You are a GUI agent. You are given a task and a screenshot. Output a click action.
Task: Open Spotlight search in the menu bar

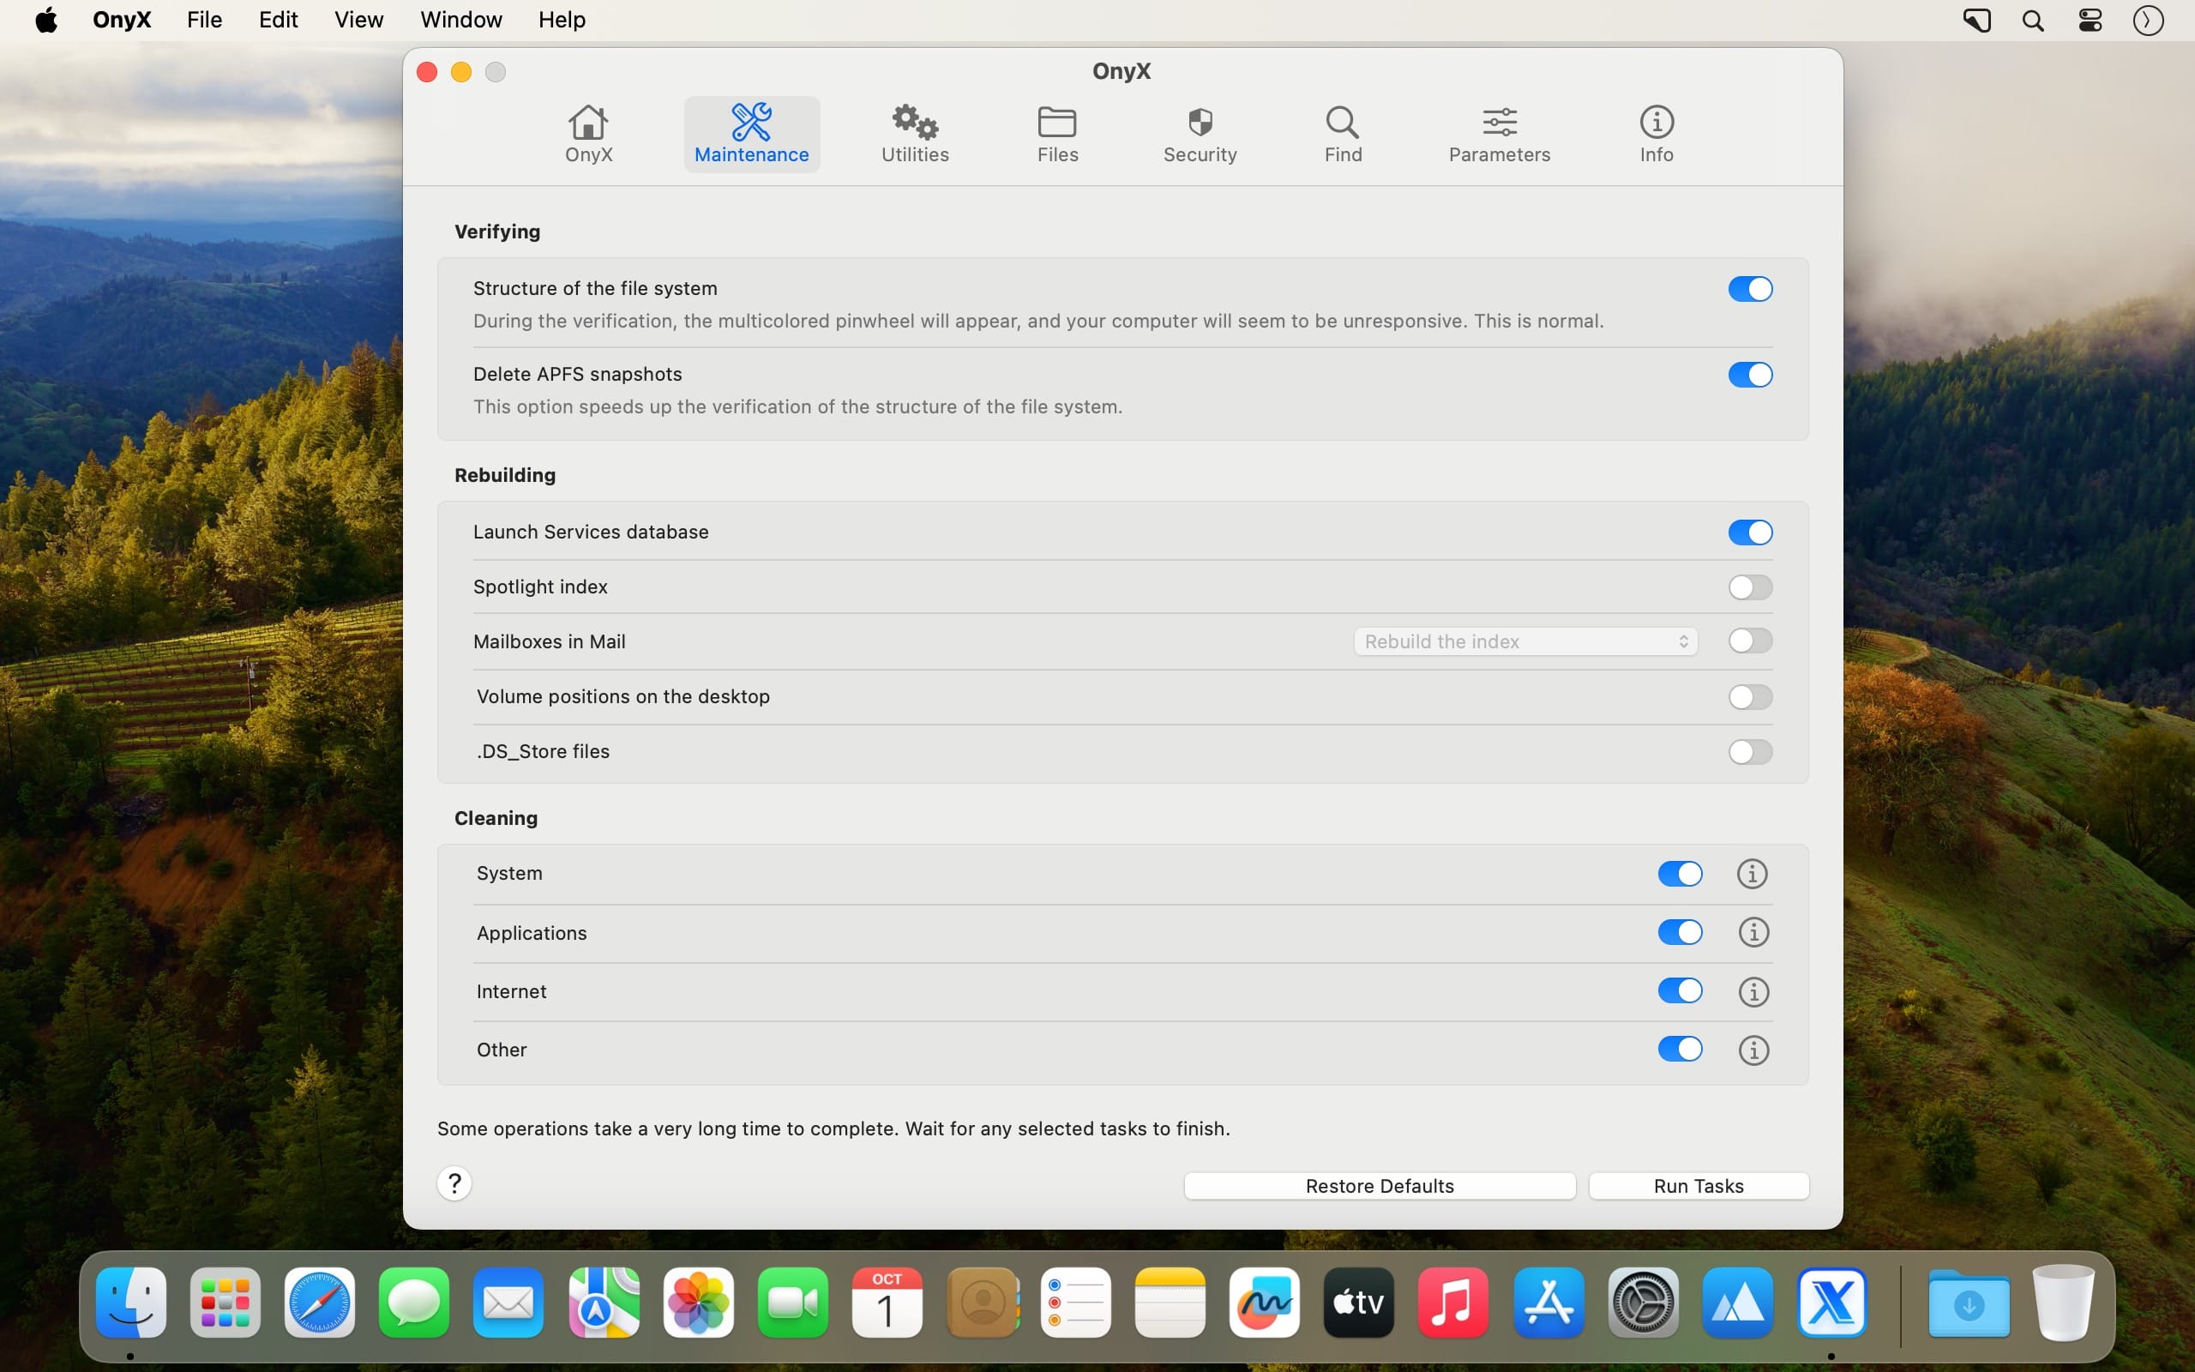2033,21
